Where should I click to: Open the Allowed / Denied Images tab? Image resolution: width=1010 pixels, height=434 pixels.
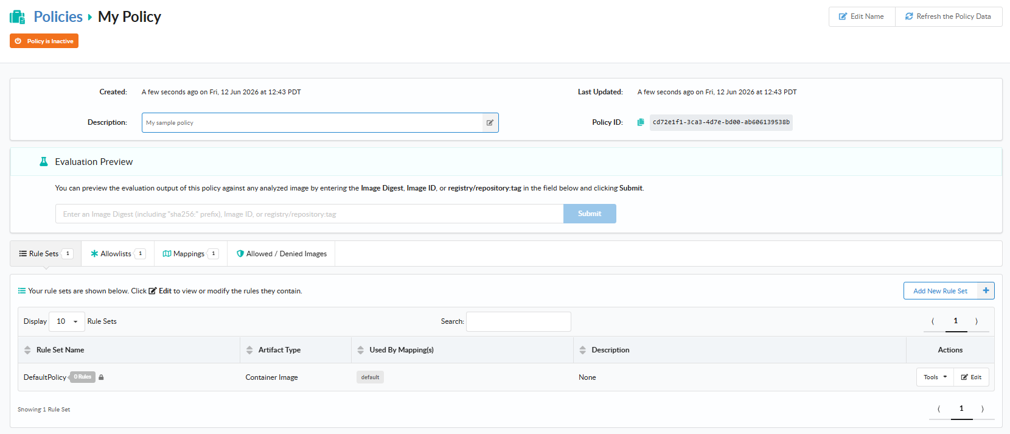281,254
